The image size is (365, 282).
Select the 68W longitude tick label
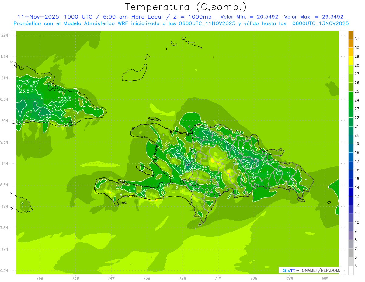coord(325,278)
